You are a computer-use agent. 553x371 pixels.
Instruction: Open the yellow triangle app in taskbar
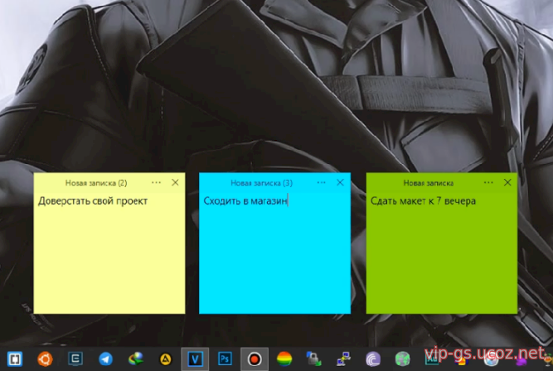pyautogui.click(x=166, y=359)
